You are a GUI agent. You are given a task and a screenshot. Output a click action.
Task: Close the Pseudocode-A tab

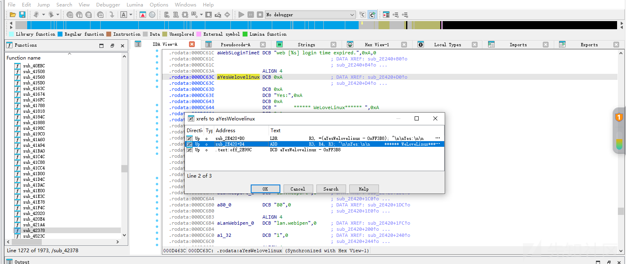[x=263, y=45]
